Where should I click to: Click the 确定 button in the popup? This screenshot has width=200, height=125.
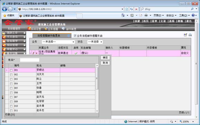[x=105, y=58]
